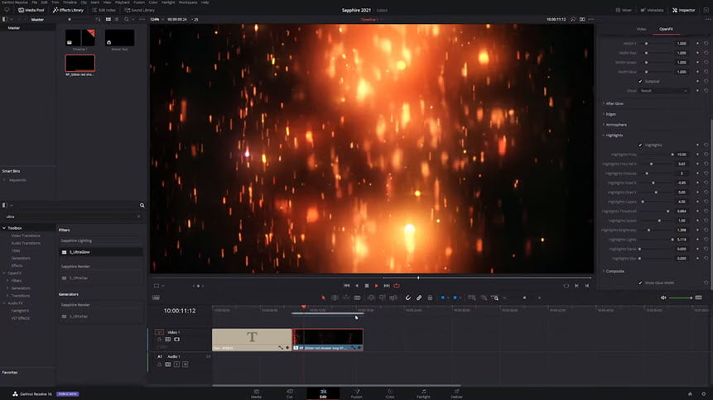Toggle loop playback

[397, 286]
